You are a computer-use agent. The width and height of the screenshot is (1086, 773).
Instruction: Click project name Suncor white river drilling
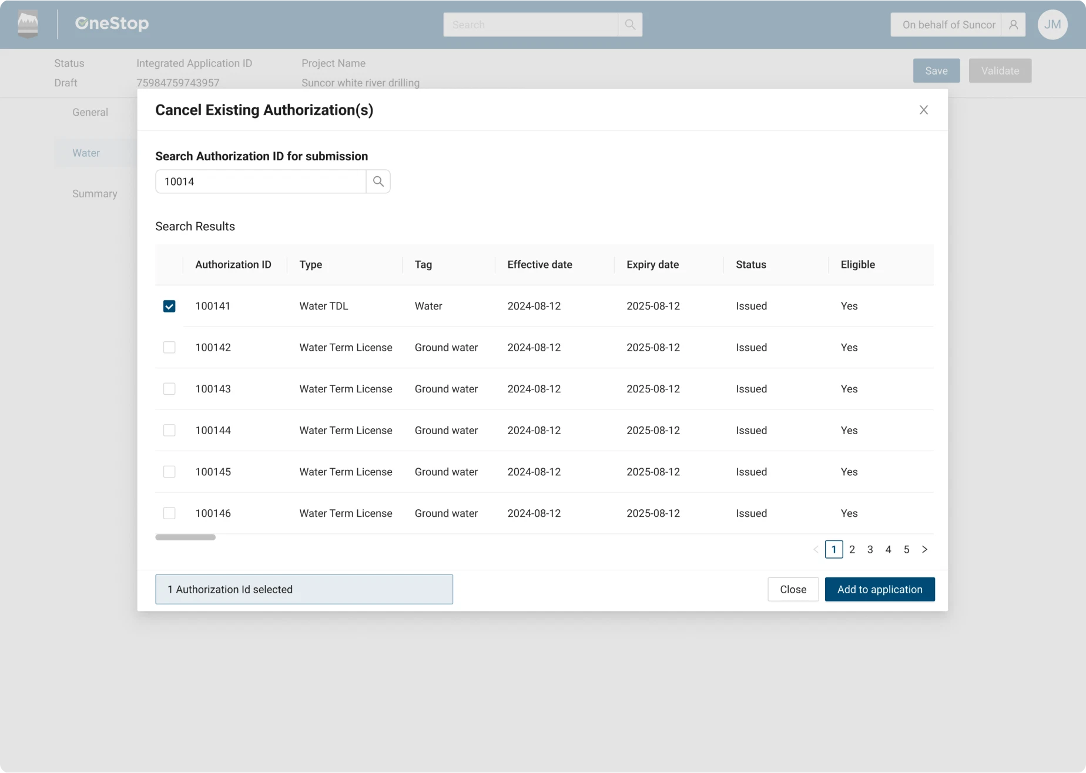point(360,83)
